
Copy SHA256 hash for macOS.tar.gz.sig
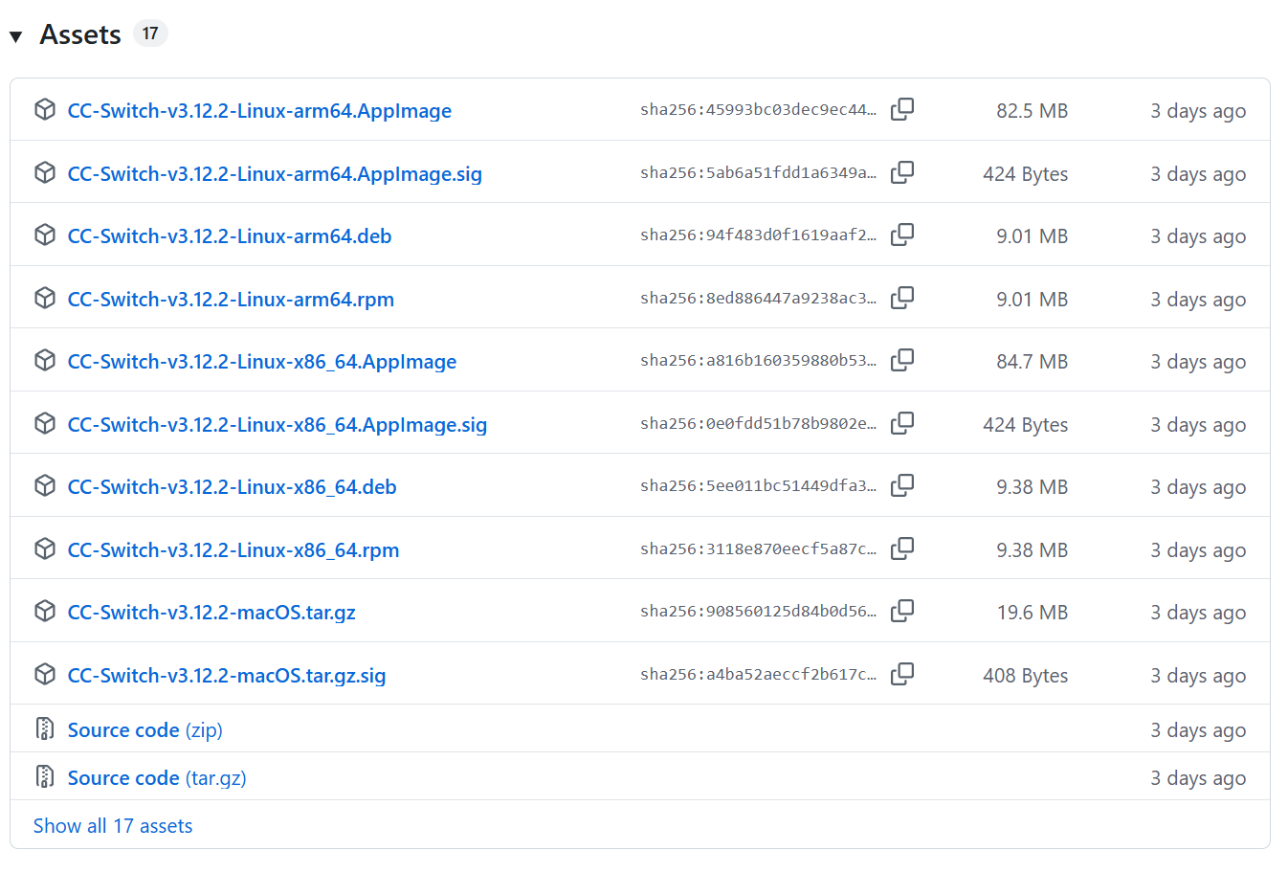[x=901, y=675]
